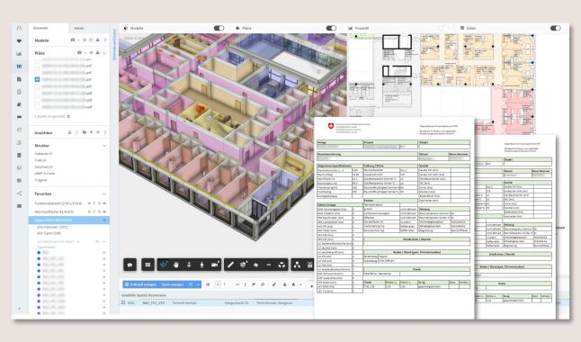
Task: Select the hand pan tool in viewer toolbar
Action: tap(176, 265)
